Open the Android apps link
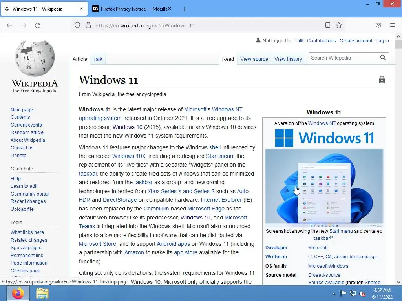The image size is (402, 301). coord(173,244)
